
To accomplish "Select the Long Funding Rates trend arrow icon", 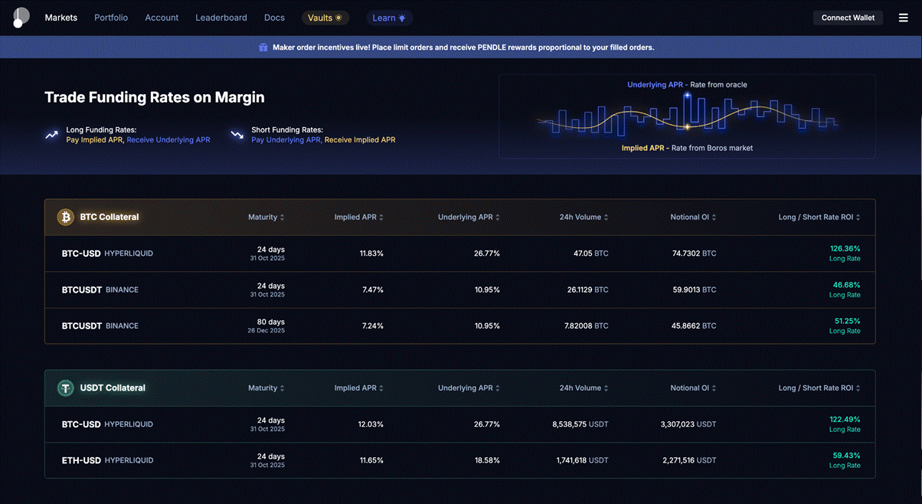I will click(x=51, y=134).
